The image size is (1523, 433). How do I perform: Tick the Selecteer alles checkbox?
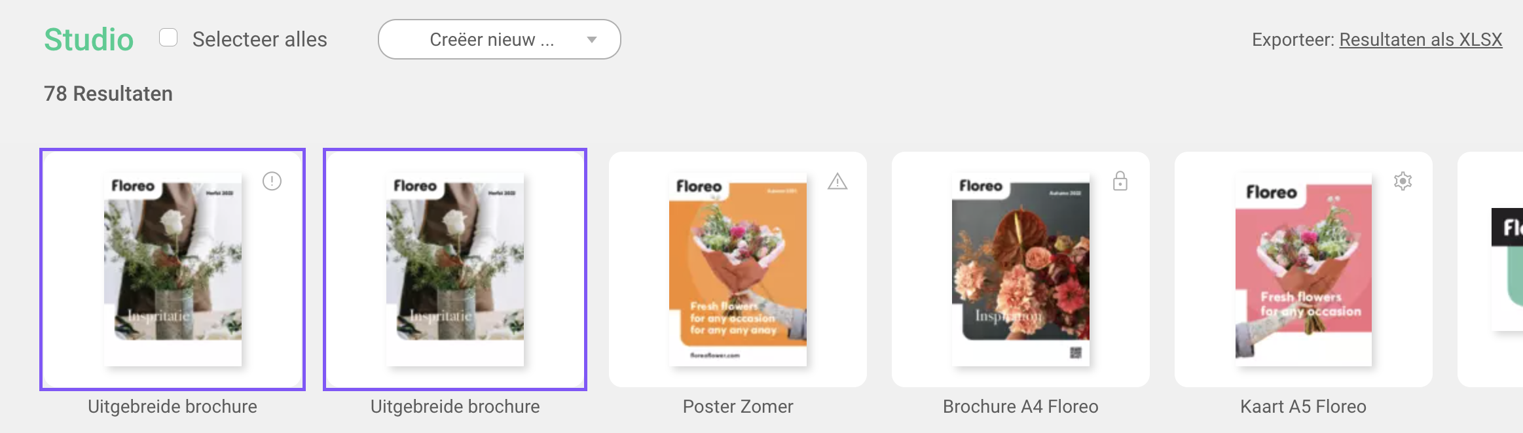(x=168, y=38)
